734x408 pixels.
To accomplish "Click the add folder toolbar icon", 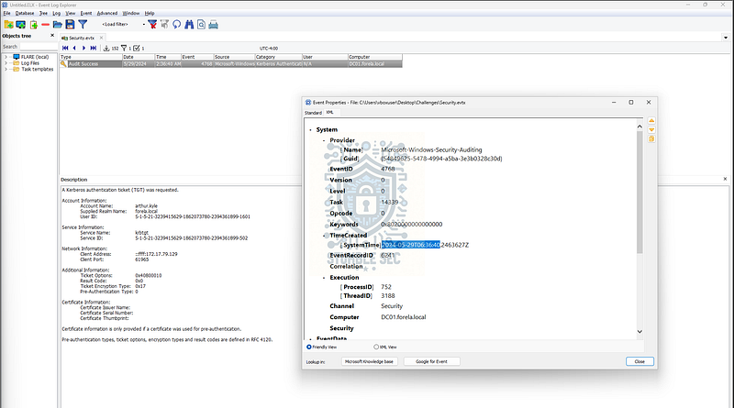I will coord(8,25).
